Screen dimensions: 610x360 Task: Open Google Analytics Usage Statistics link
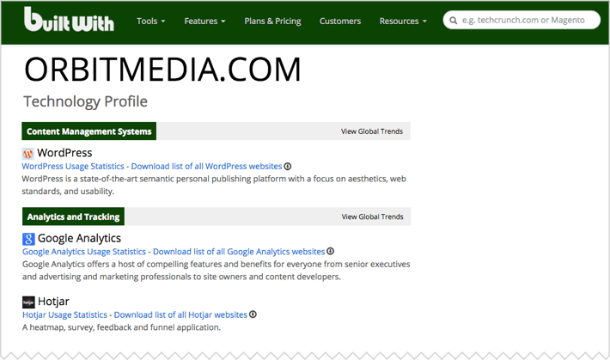click(x=84, y=252)
